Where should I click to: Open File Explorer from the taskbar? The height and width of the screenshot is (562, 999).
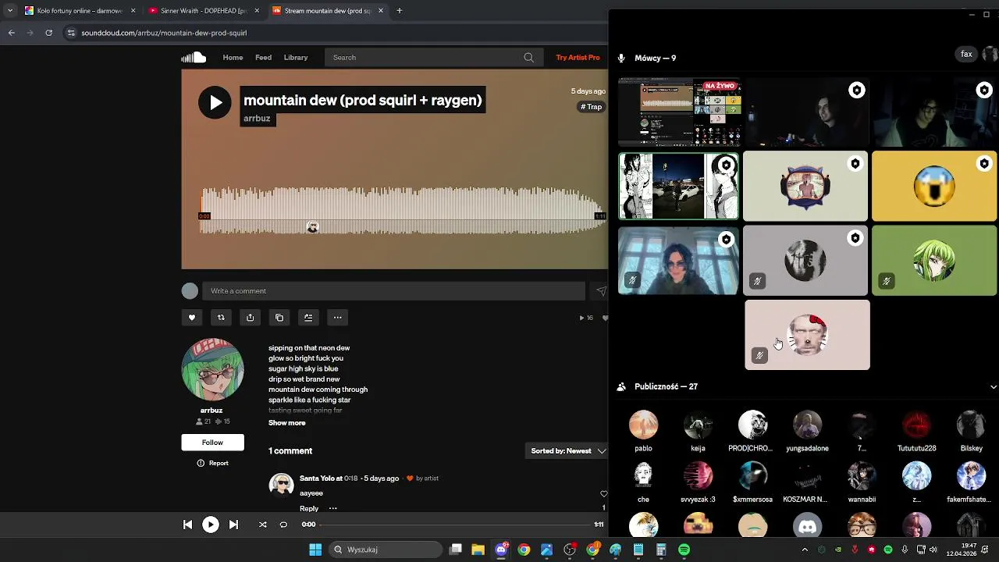click(x=478, y=550)
